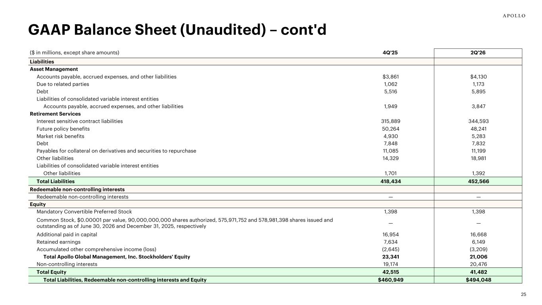Select the 20,476 cell

pyautogui.click(x=478, y=264)
